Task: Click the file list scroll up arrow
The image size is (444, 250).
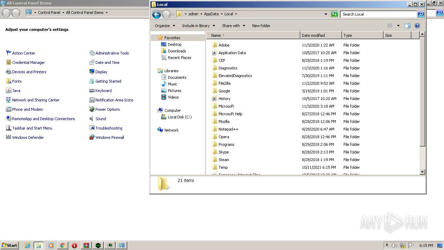Action: coord(422,34)
